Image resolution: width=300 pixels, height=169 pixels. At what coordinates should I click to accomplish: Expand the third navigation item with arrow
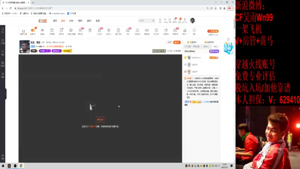tap(71, 21)
